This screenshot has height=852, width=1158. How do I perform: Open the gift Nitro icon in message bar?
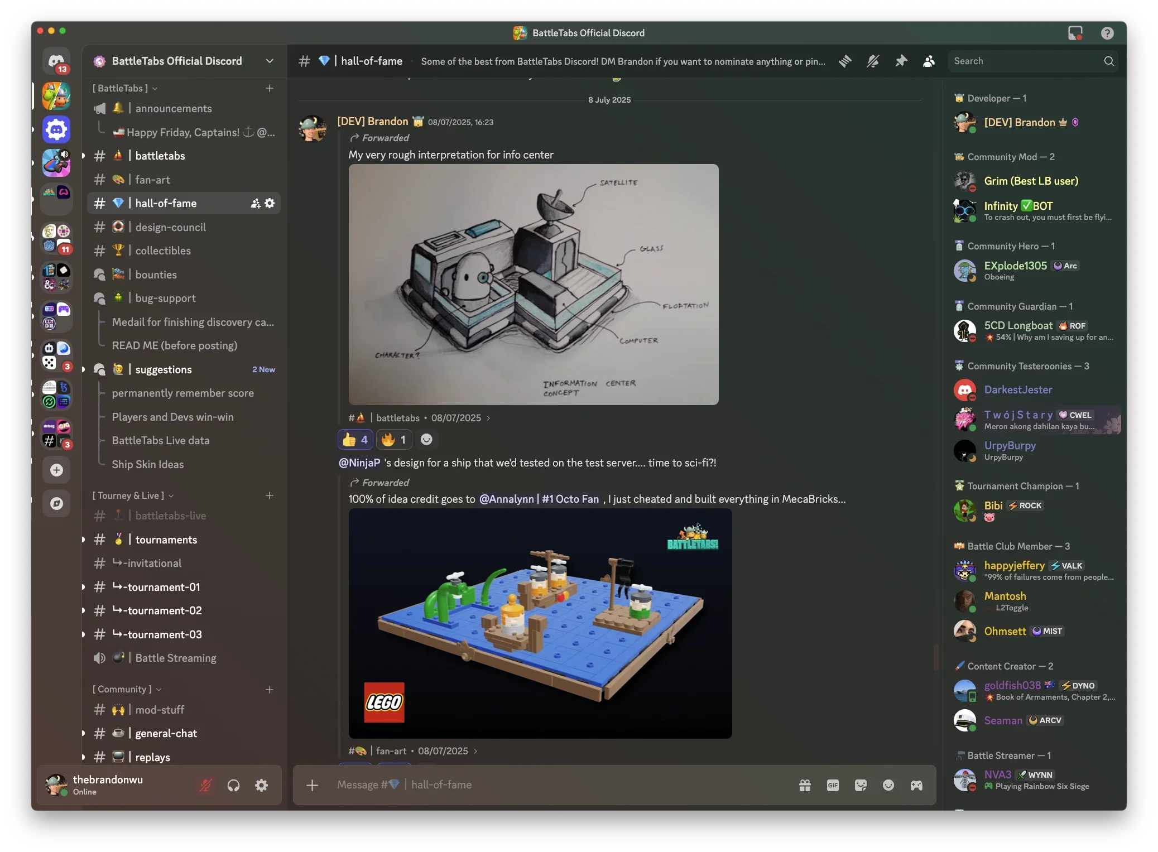(805, 785)
